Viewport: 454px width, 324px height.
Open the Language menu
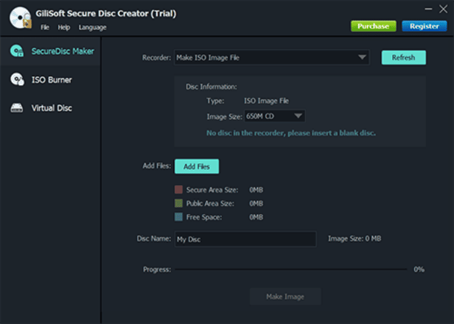pyautogui.click(x=93, y=27)
